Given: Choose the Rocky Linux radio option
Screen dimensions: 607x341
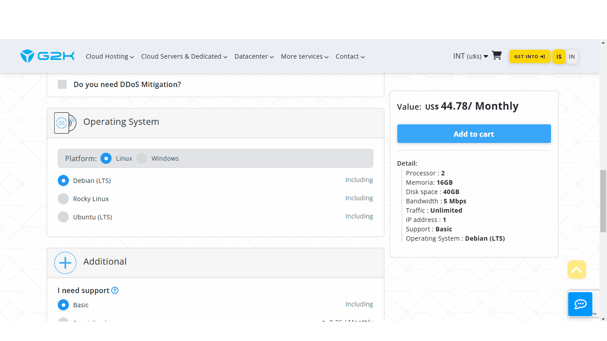Looking at the screenshot, I should [63, 199].
